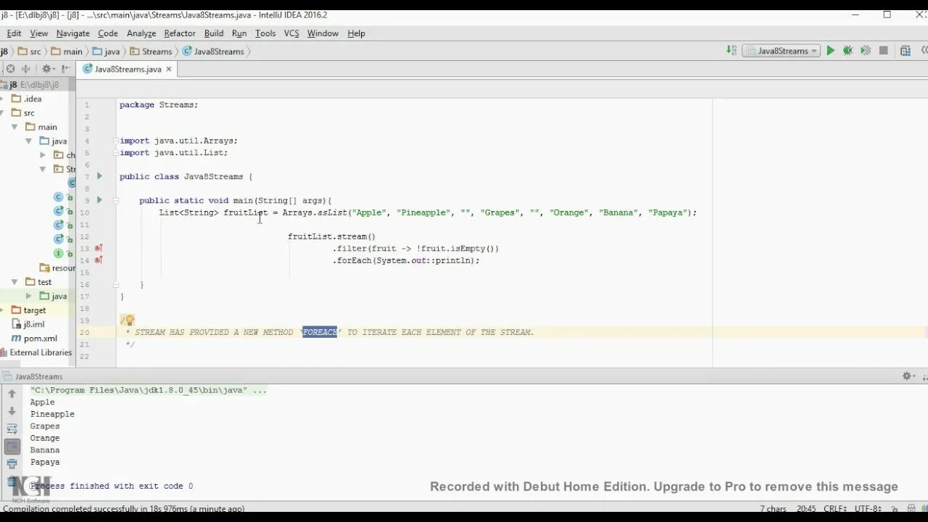928x522 pixels.
Task: Open the run panel gear settings
Action: point(907,376)
